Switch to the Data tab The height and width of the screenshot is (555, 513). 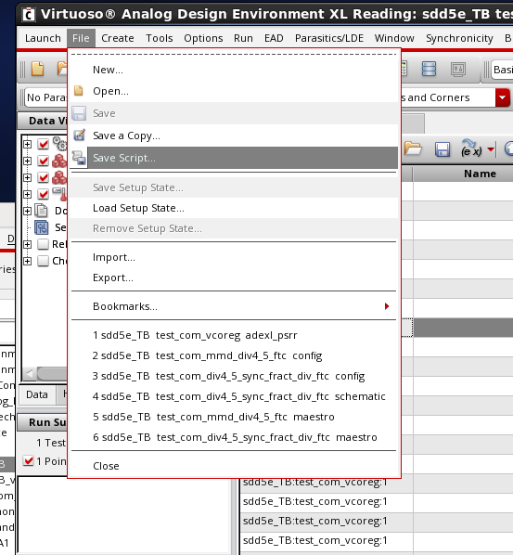[x=37, y=394]
